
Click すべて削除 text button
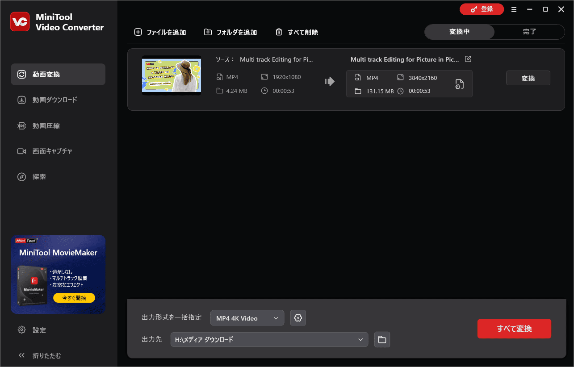tap(303, 33)
